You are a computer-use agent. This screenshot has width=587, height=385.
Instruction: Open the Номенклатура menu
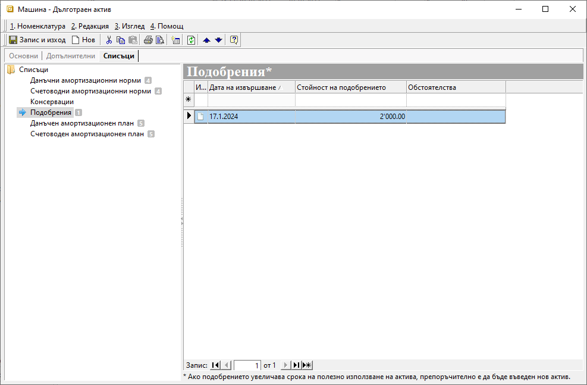point(37,26)
